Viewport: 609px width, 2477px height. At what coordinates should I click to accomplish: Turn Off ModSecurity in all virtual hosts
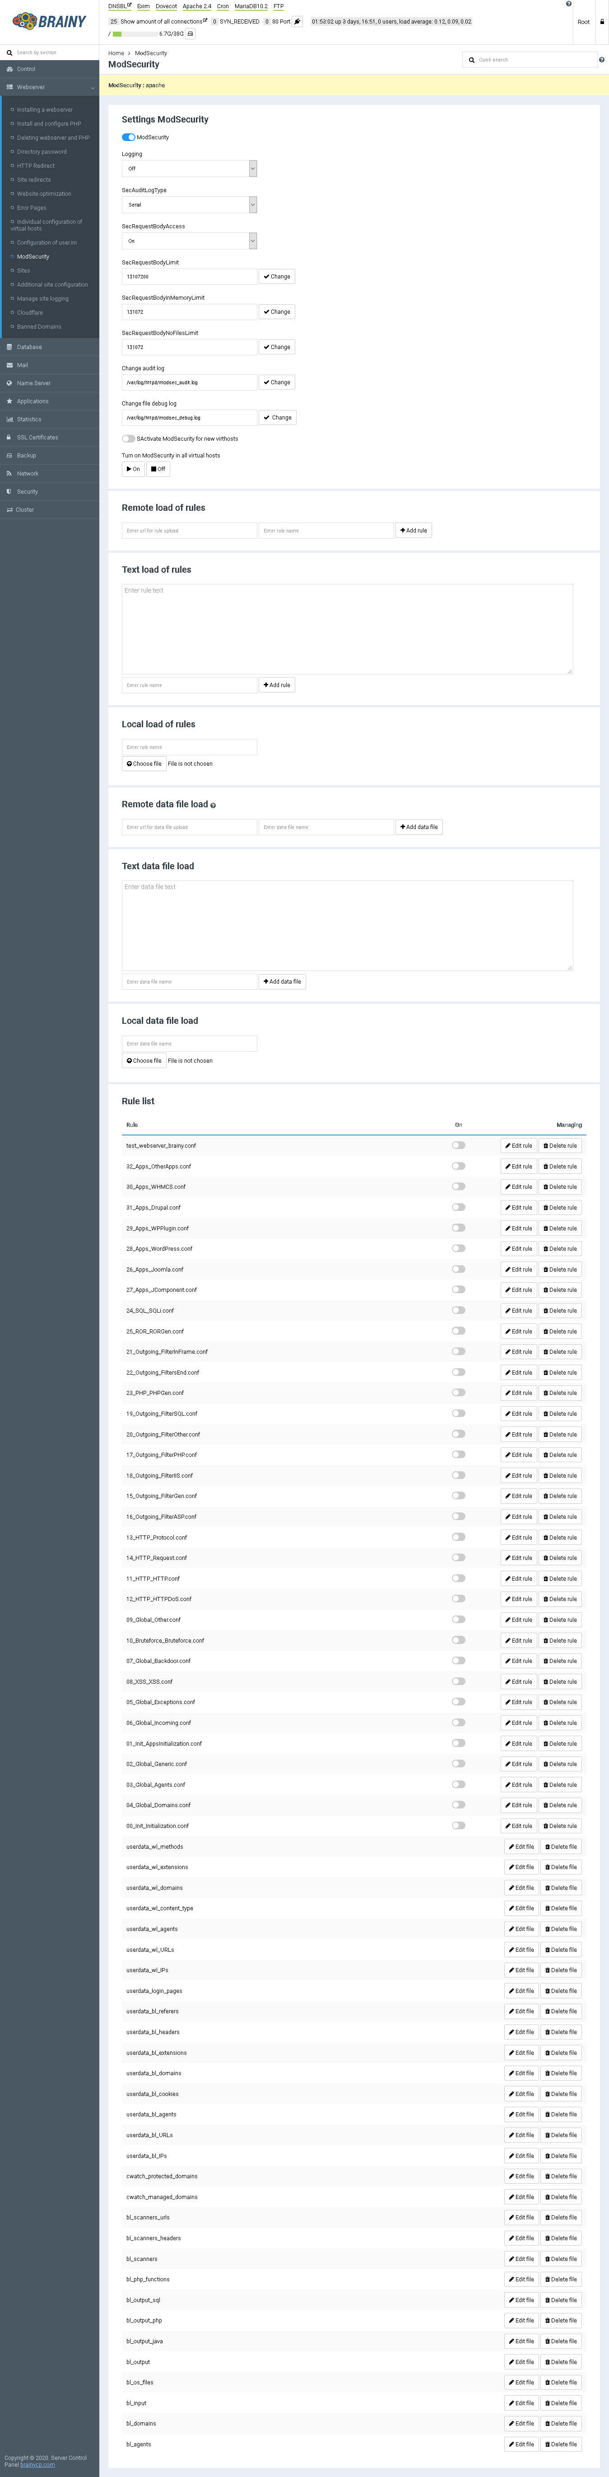pos(158,469)
